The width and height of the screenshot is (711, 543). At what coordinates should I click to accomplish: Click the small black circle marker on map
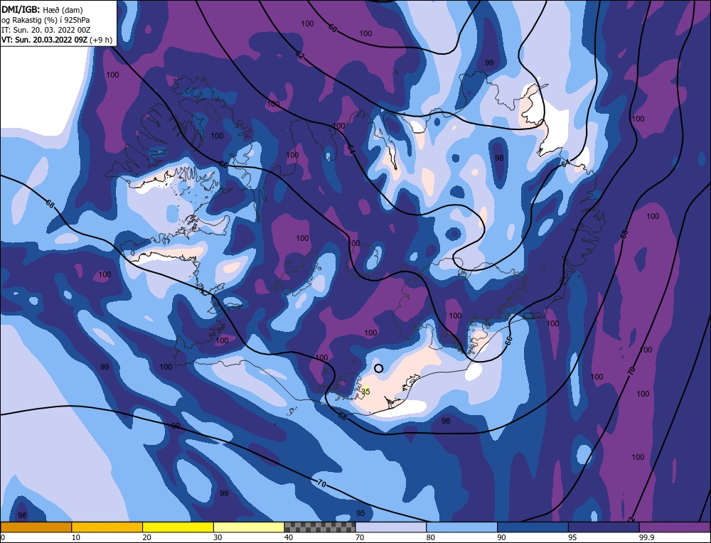[x=379, y=368]
